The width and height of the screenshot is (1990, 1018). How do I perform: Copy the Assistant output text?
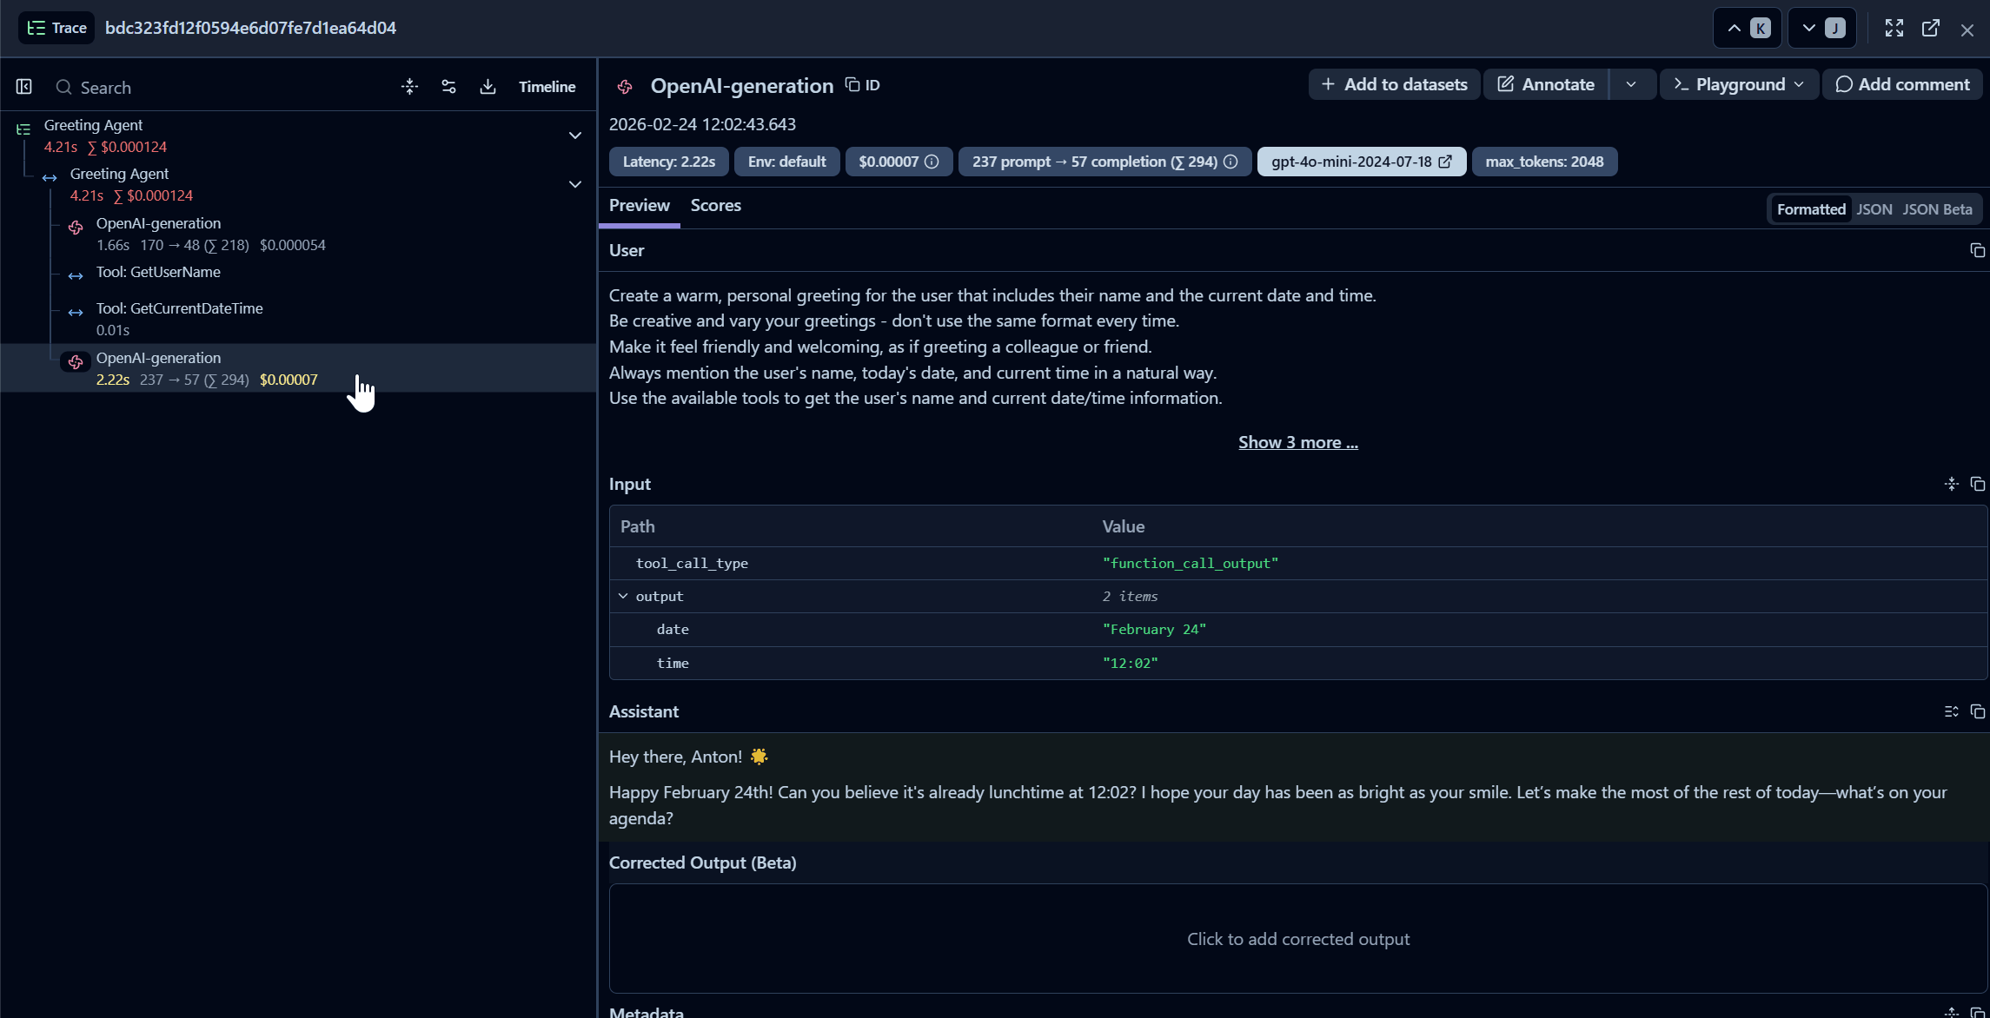pos(1977,712)
